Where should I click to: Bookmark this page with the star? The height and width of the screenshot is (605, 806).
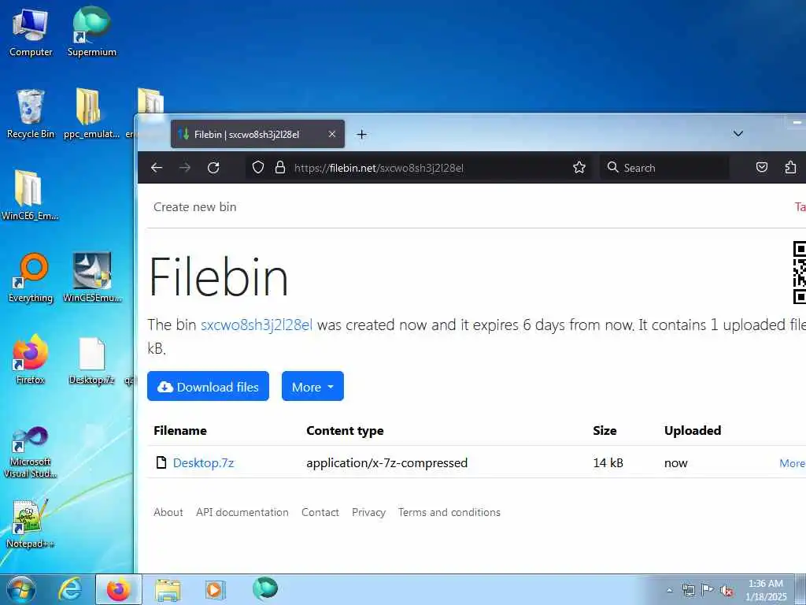579,167
